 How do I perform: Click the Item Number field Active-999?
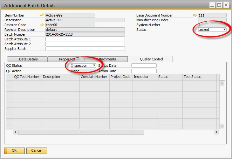tap(70, 15)
